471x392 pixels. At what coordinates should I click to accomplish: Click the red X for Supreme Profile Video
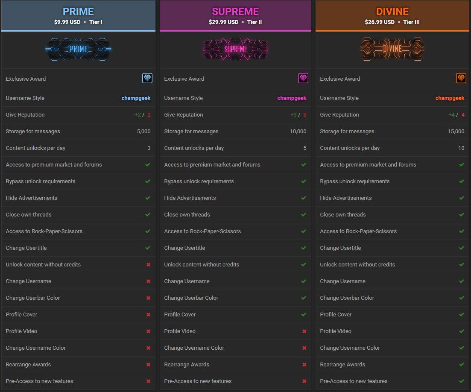tap(304, 331)
